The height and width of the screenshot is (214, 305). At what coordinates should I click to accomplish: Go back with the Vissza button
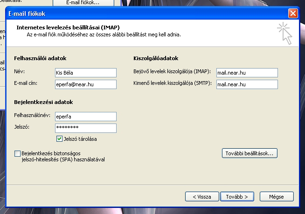[x=201, y=196]
